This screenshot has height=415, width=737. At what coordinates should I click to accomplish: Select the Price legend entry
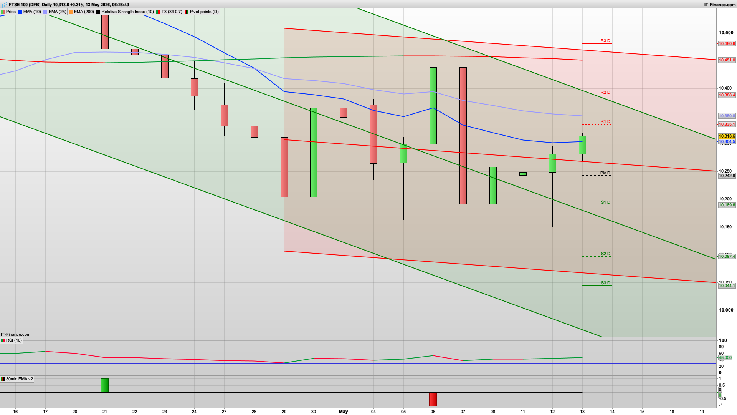coord(8,12)
